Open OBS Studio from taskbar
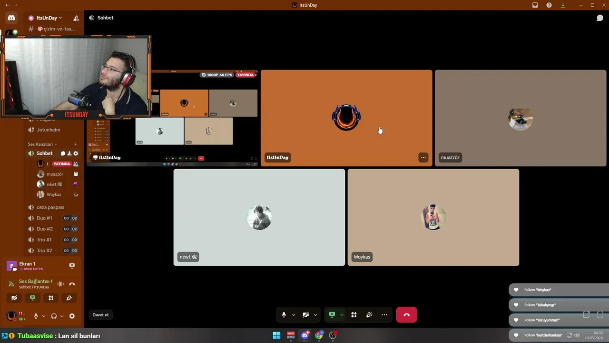 (x=333, y=335)
